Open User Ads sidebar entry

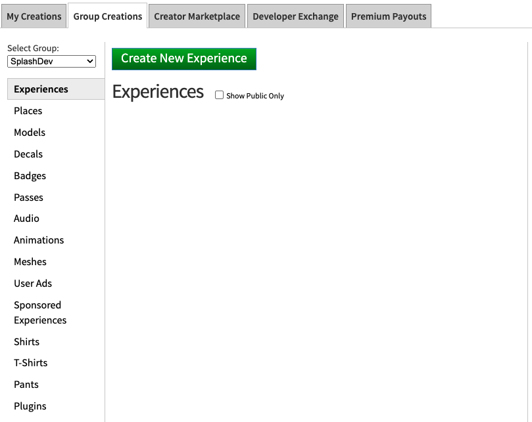coord(33,284)
